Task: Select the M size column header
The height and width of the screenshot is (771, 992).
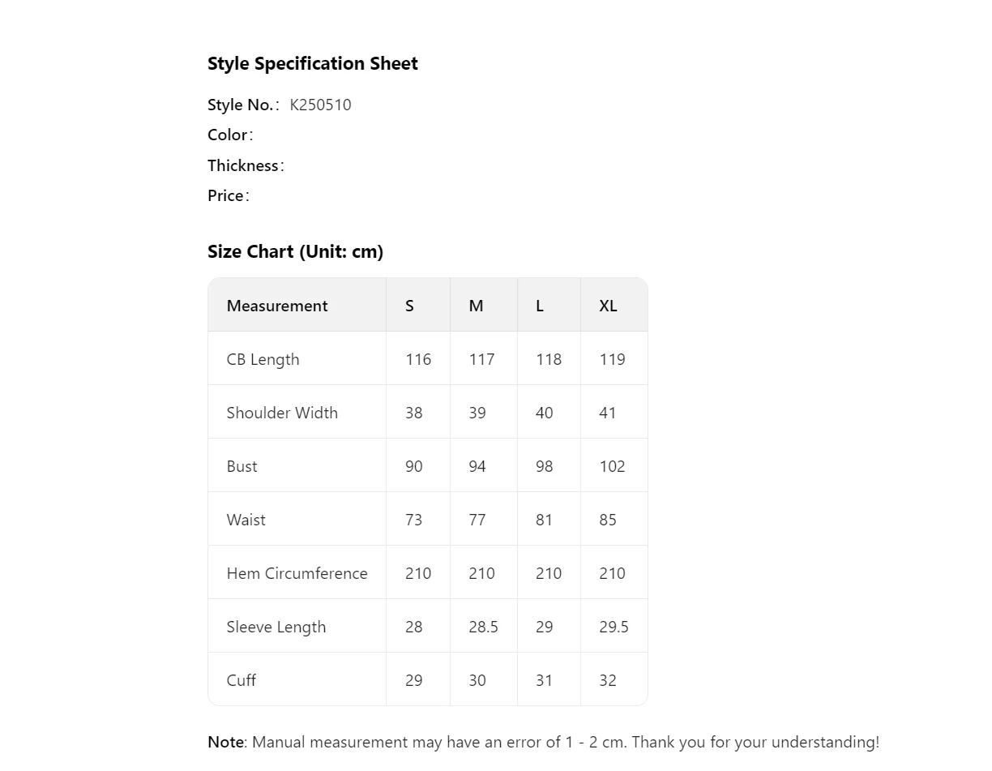Action: 476,306
